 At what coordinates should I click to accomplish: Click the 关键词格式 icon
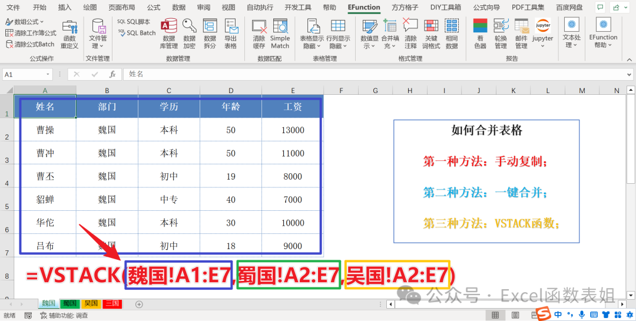[x=431, y=27]
